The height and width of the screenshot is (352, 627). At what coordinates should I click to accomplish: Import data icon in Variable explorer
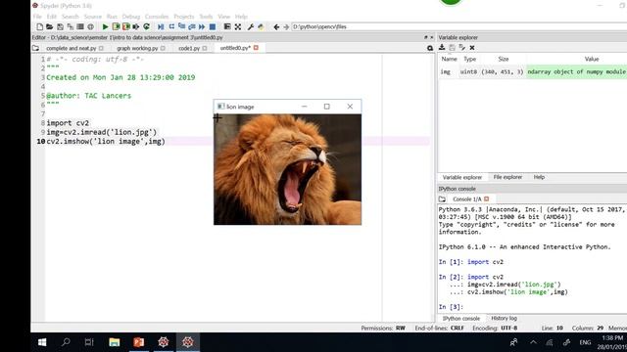pyautogui.click(x=442, y=48)
